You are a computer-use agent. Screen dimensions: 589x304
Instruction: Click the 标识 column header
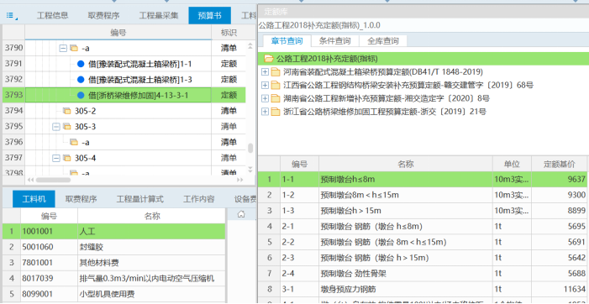(x=229, y=33)
